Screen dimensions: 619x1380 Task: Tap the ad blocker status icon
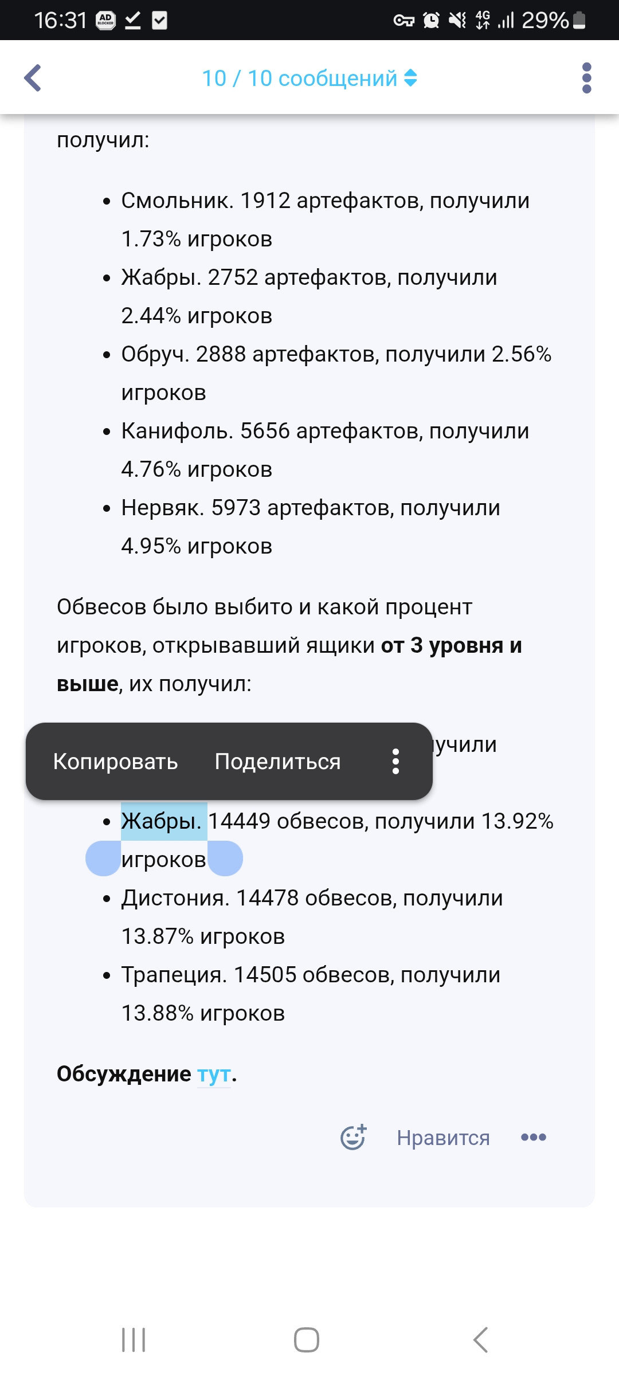point(105,21)
